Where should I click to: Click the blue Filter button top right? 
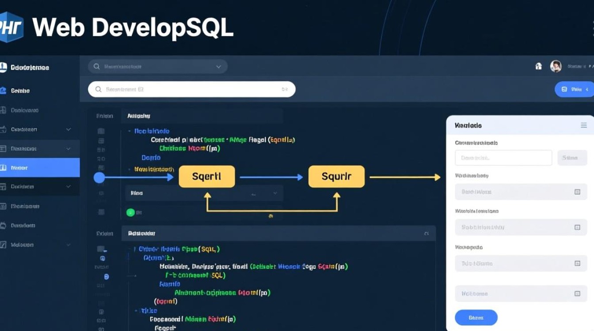coord(575,89)
